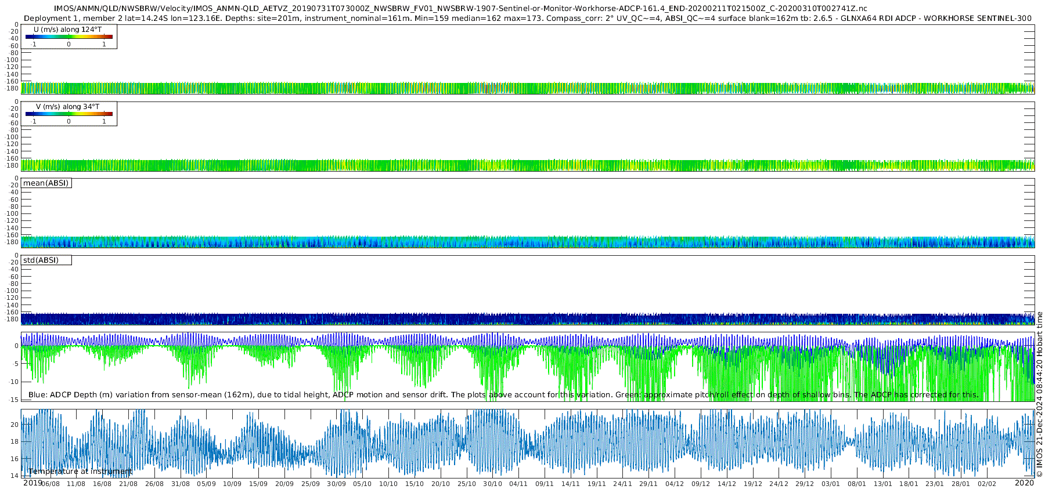Select the Deployment 1 metadata line
Image resolution: width=1045 pixels, height=493 pixels.
(528, 19)
